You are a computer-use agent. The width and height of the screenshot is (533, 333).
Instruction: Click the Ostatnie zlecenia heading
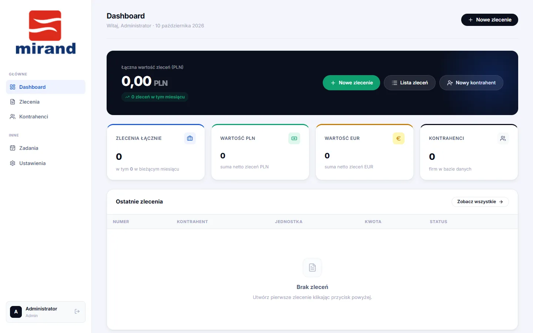click(139, 202)
